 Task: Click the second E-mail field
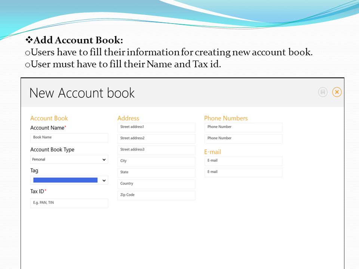(x=243, y=172)
